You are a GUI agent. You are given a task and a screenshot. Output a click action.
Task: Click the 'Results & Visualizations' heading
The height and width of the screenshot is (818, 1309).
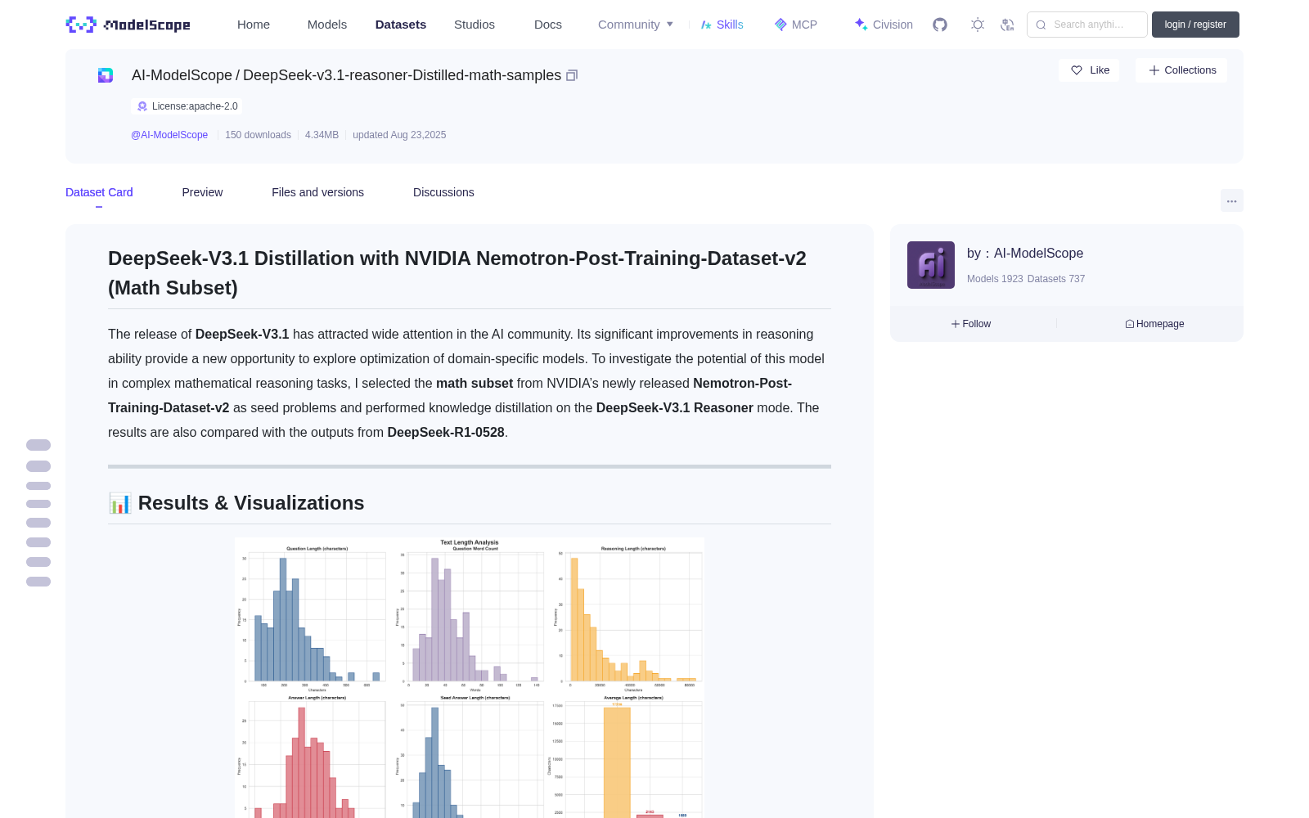coord(236,503)
